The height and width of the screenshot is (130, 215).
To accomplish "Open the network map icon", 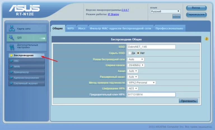I will tap(12, 28).
